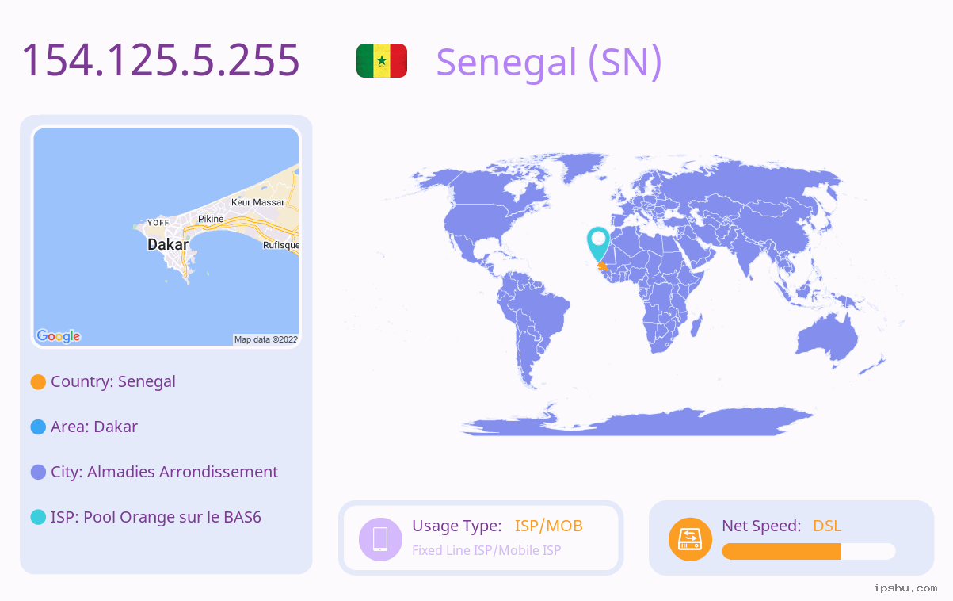Click the orange net speed icon
The image size is (953, 601).
pyautogui.click(x=690, y=539)
